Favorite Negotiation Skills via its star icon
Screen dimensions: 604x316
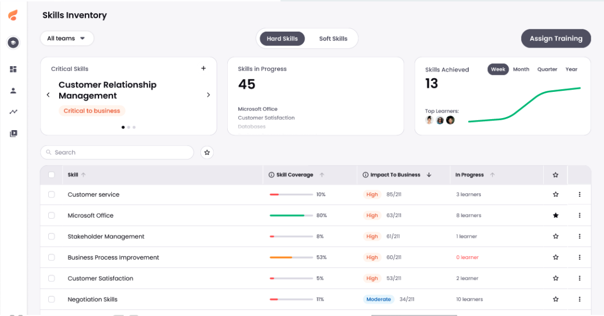point(555,299)
